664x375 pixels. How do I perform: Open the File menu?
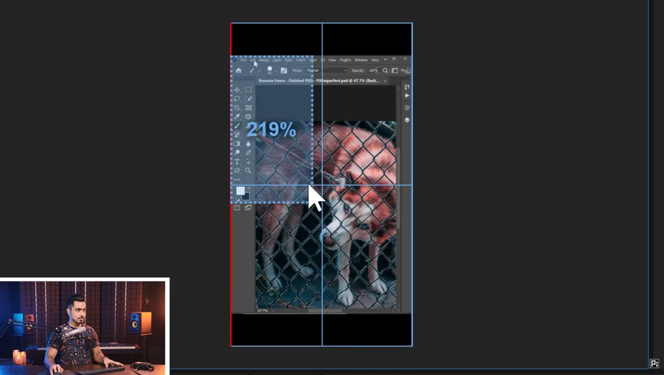244,60
